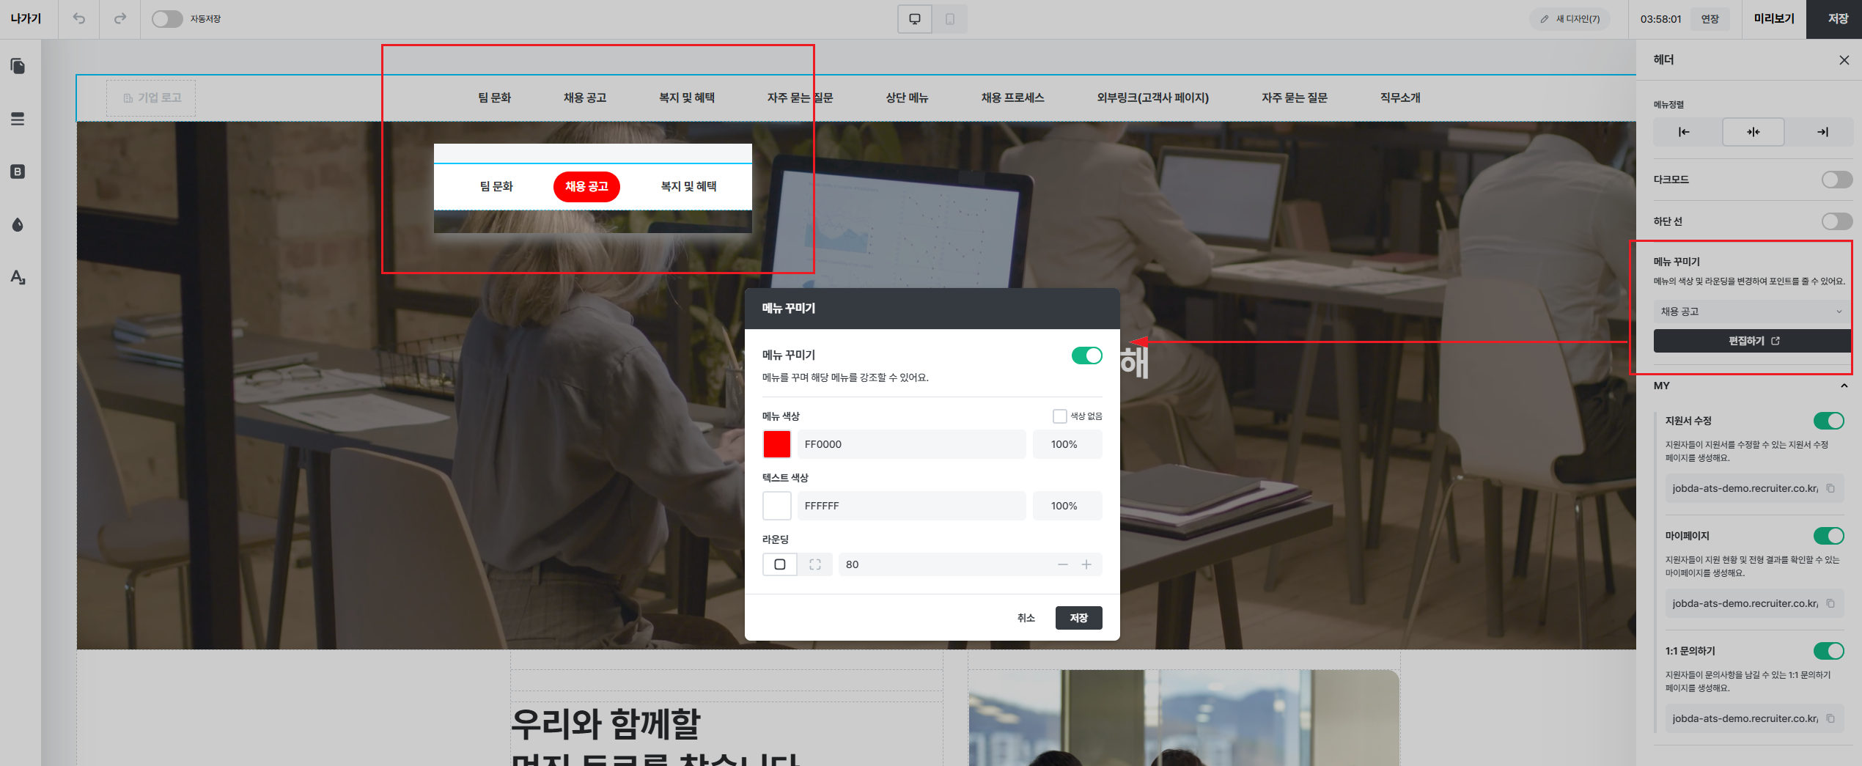Open the color droplet icon in sidebar
Viewport: 1862px width, 766px height.
click(18, 224)
